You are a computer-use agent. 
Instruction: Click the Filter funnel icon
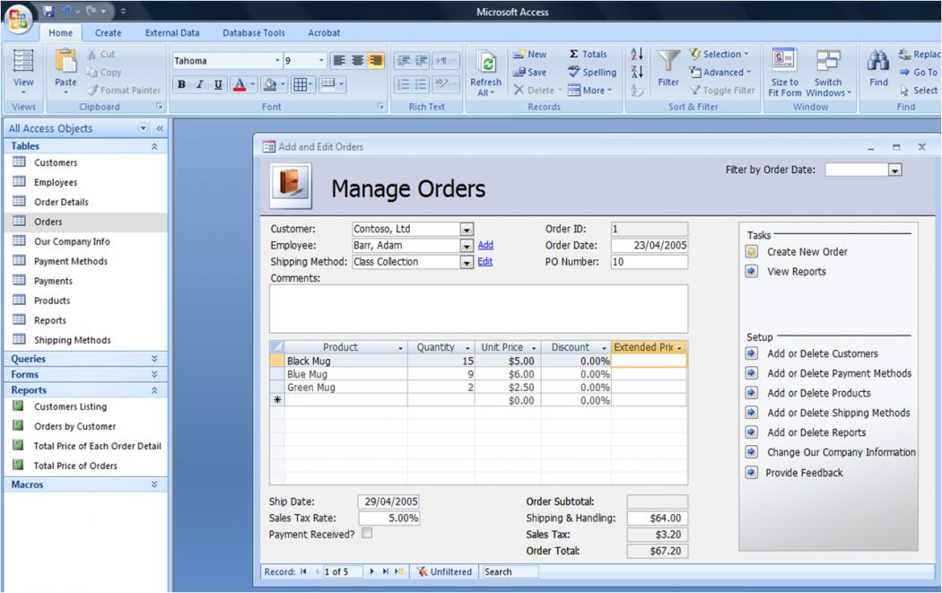point(668,61)
